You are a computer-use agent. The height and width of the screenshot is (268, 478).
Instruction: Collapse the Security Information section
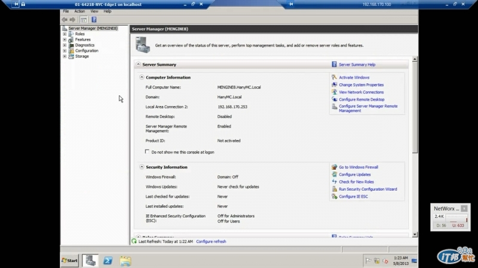[x=142, y=167]
